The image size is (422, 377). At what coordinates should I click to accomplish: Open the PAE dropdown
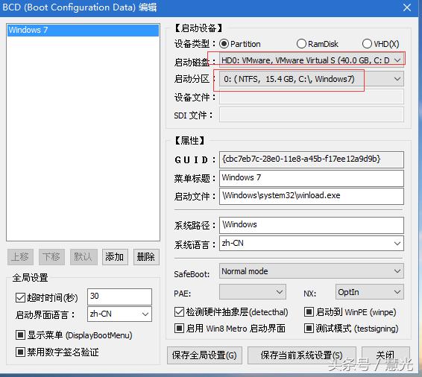[x=253, y=292]
